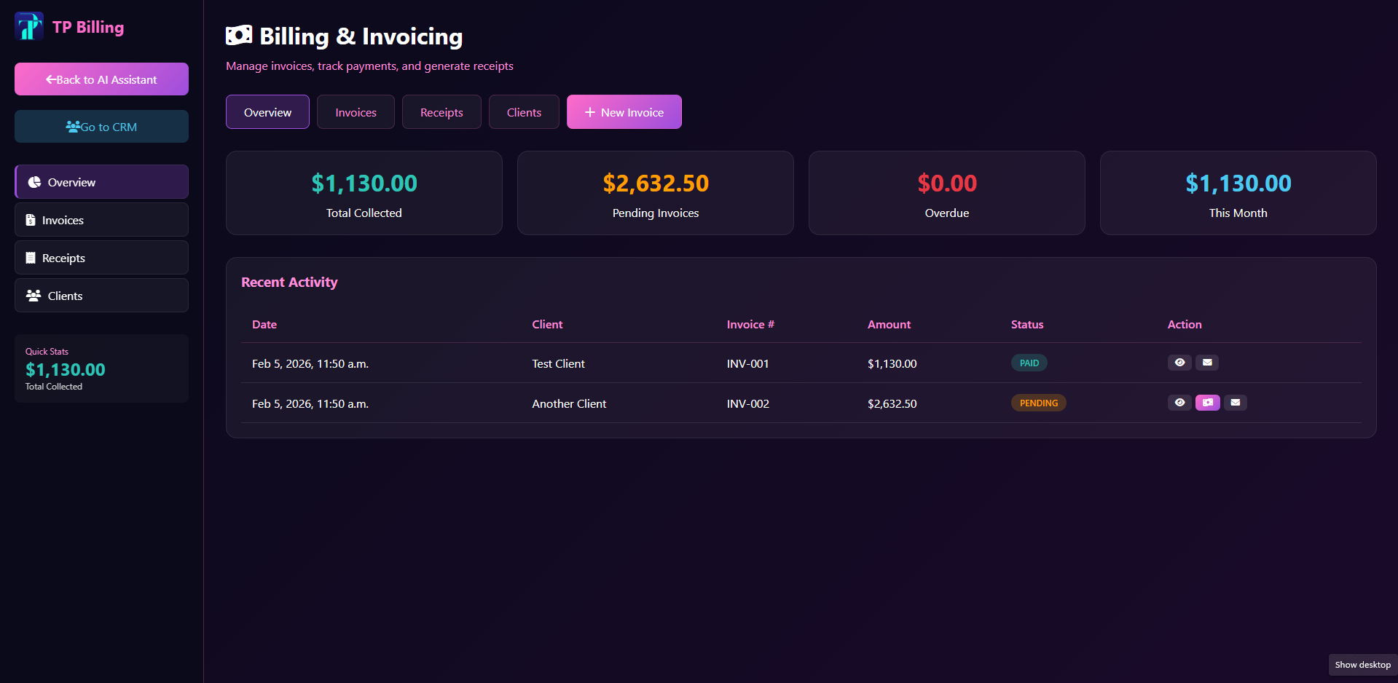The image size is (1398, 683).
Task: Switch to the Invoices tab
Action: [355, 111]
